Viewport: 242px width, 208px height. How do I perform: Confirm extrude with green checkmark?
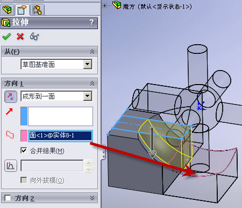click(6, 37)
